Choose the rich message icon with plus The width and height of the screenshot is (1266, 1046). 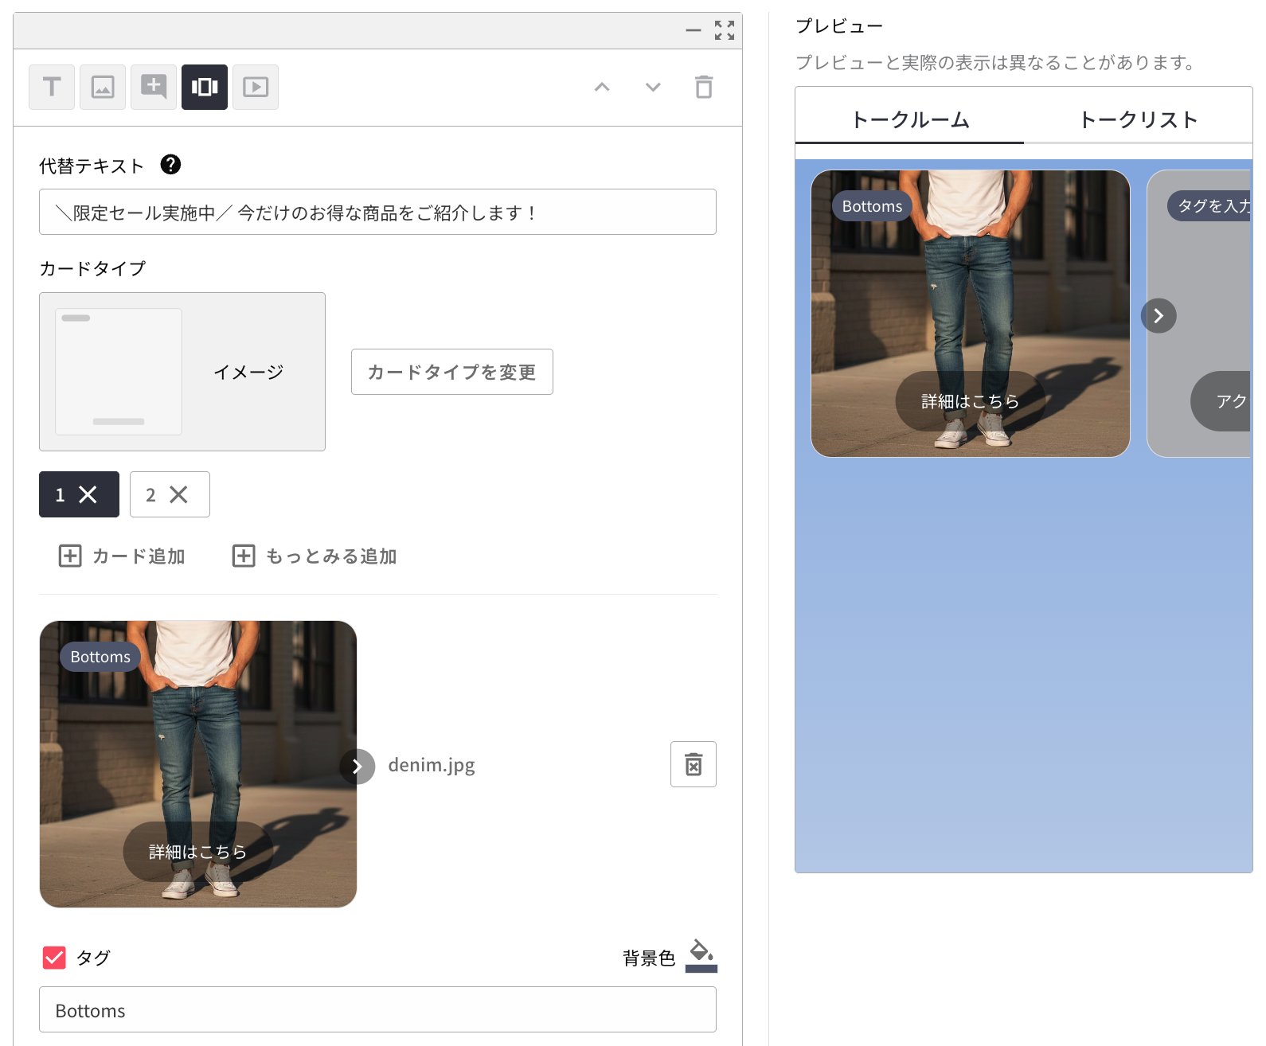154,87
